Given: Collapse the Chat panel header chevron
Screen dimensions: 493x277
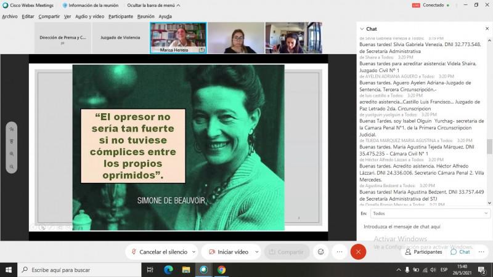Looking at the screenshot, I should click(362, 29).
